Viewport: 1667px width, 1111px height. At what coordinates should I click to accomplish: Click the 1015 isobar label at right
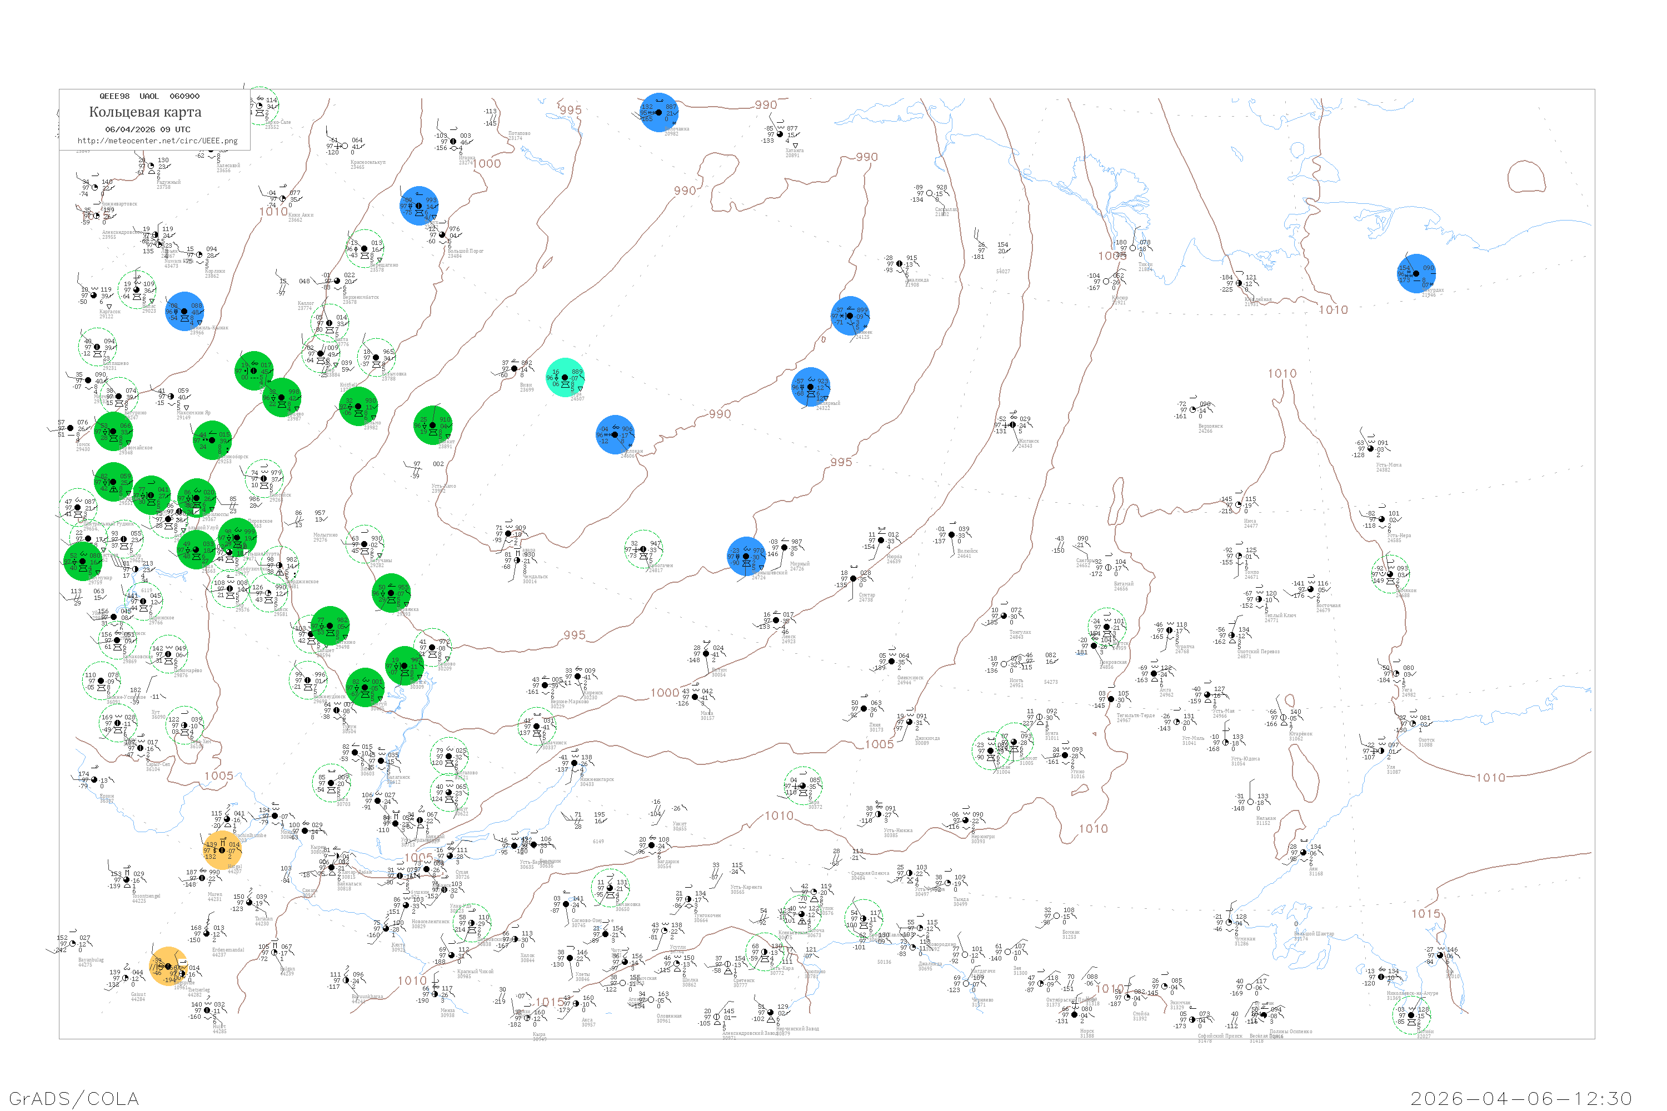[1426, 914]
